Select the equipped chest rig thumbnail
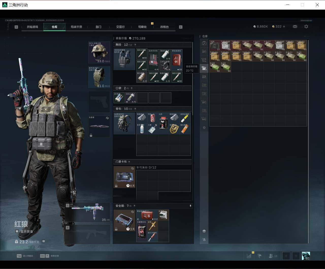Screen dimensions: 325x269 click(124, 59)
